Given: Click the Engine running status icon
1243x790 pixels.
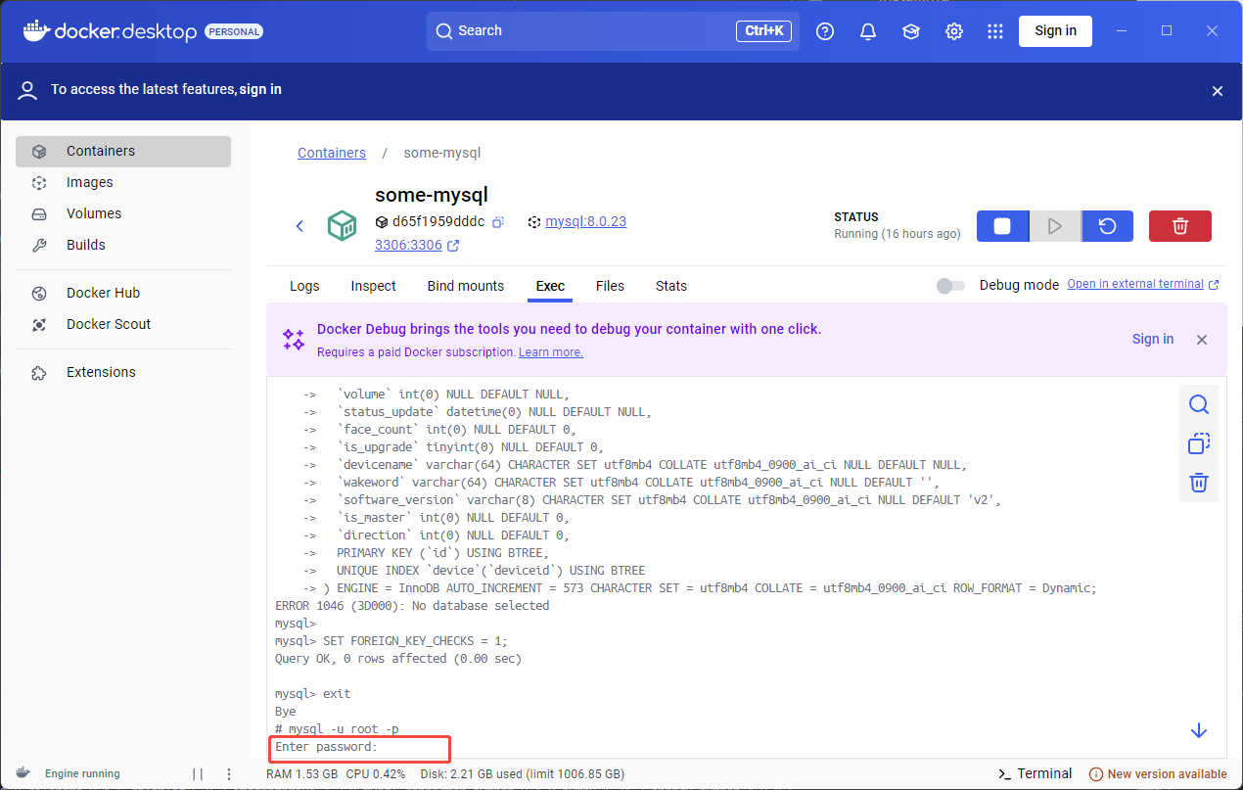Looking at the screenshot, I should (23, 773).
